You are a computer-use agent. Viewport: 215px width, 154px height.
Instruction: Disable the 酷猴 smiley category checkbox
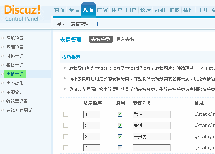coord(120,126)
